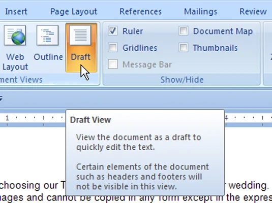272x203 pixels.
Task: Click the Show/Hide group label
Action: coord(182,80)
